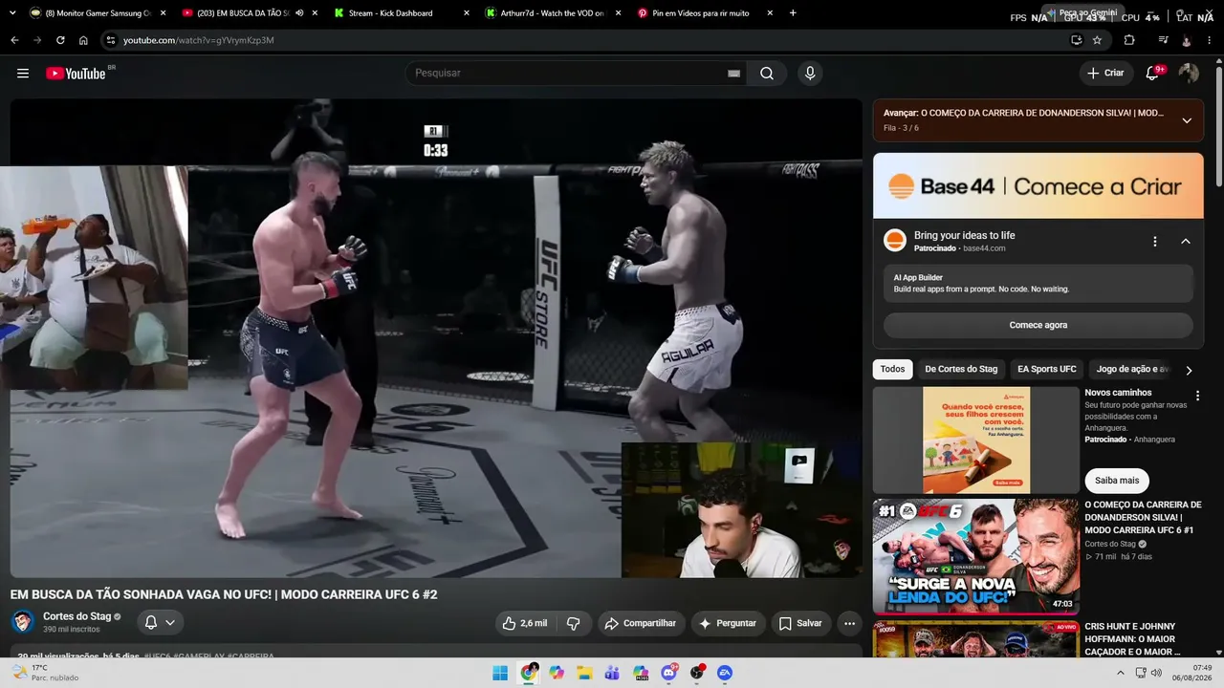
Task: Open Cortes do Stag channel avatar
Action: click(23, 622)
